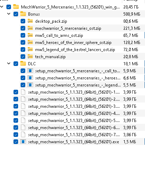Screen dimensions: 145x172
Task: Toggle setup part -2 checkbox
Action: [x=16, y=99]
